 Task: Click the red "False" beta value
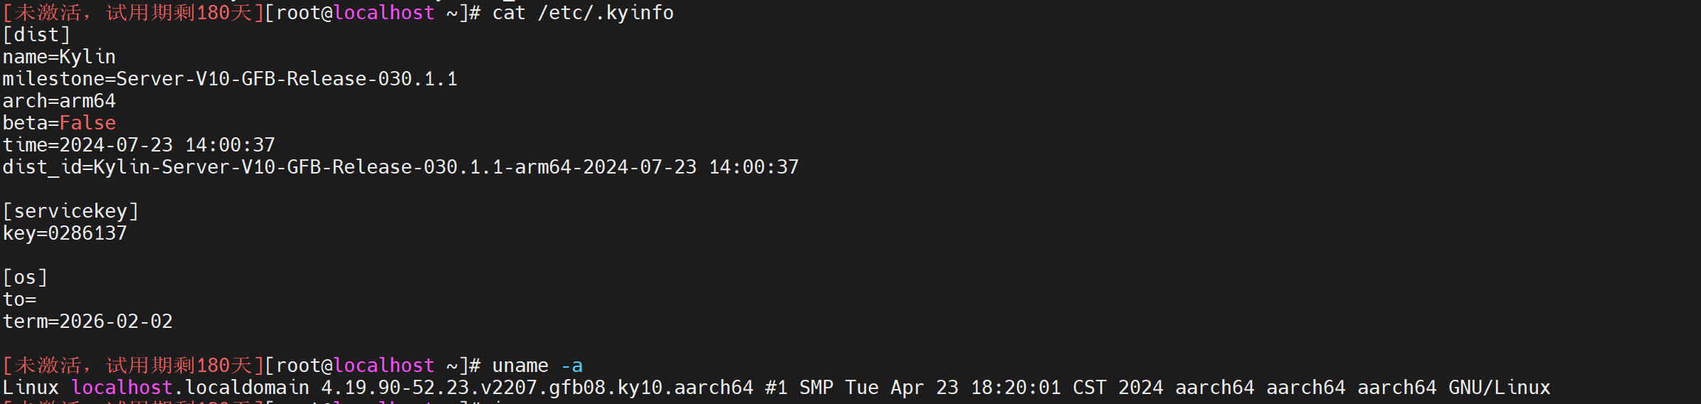pos(87,123)
